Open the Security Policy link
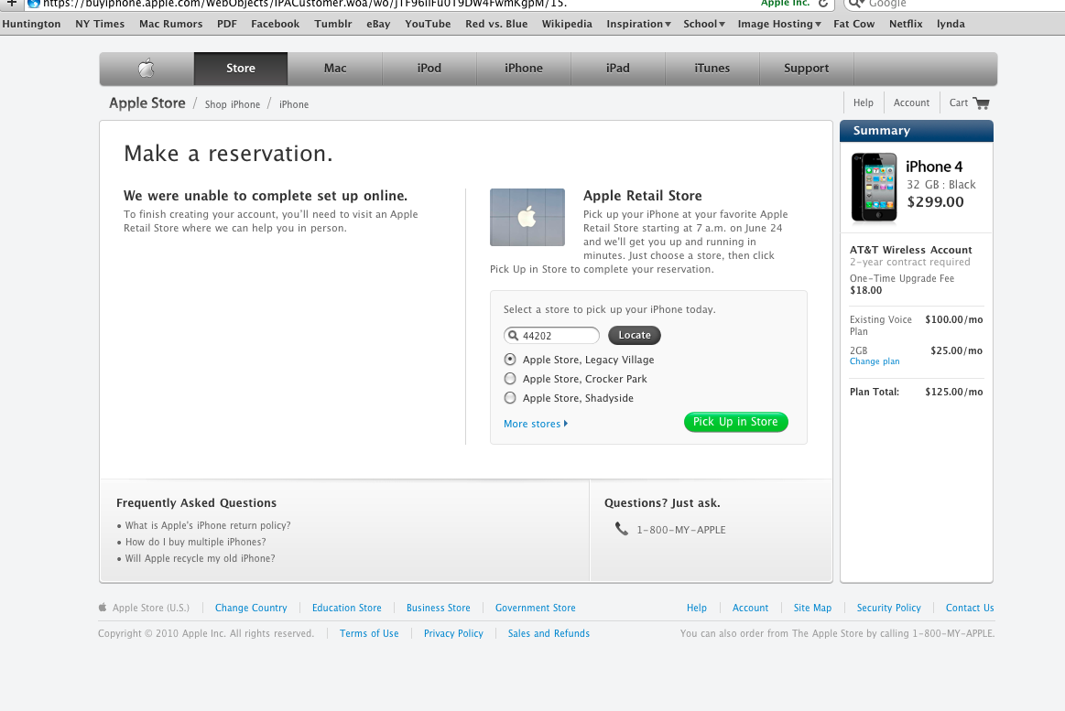This screenshot has height=711, width=1065. tap(888, 608)
